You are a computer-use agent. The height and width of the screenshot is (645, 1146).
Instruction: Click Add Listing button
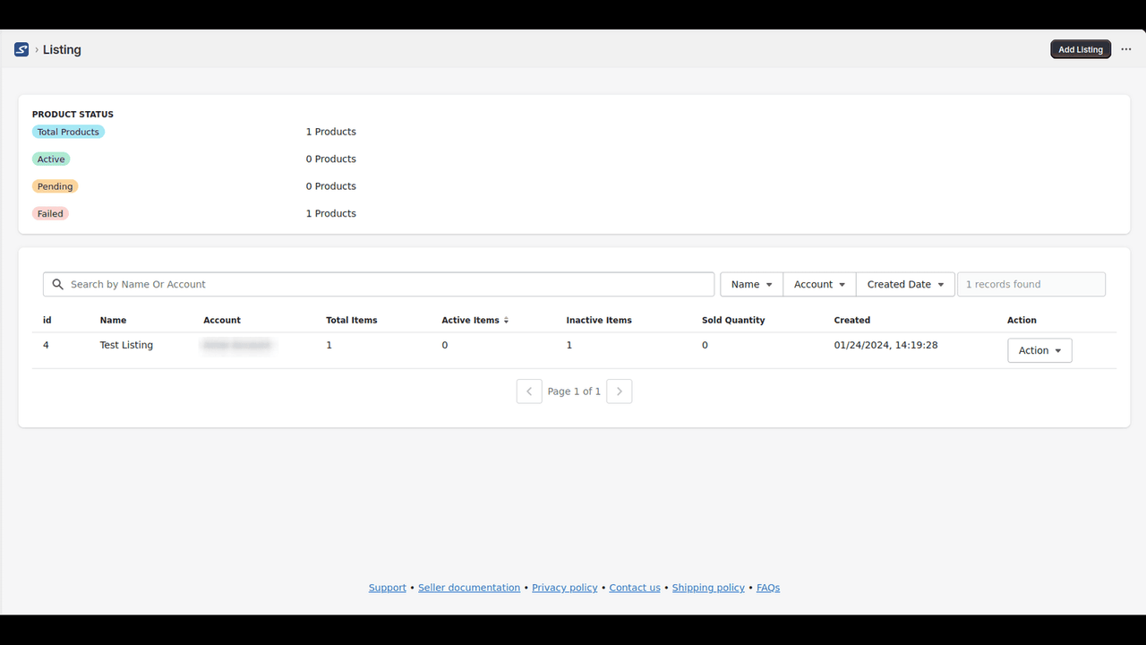1081,50
